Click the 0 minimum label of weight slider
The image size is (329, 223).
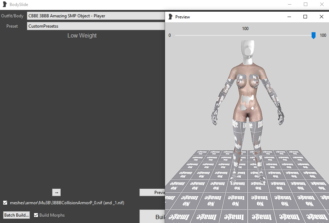[170, 35]
